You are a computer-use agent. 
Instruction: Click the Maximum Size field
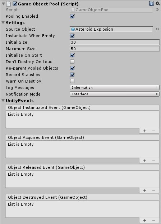pos(115,49)
